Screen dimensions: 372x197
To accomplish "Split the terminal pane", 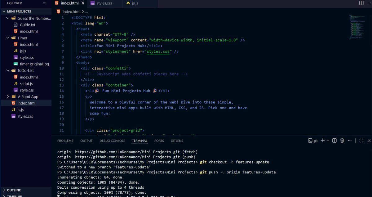I will (x=334, y=141).
